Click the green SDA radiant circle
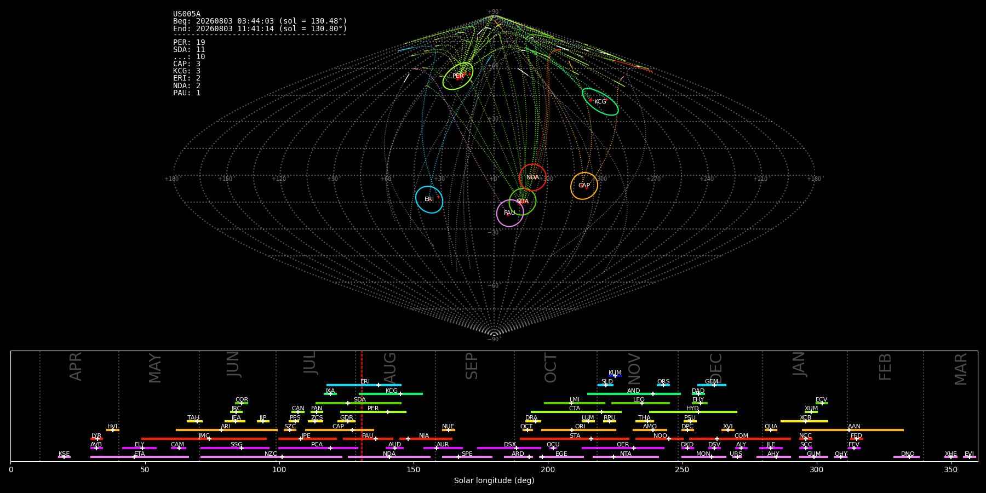This screenshot has height=493, width=986. point(523,202)
